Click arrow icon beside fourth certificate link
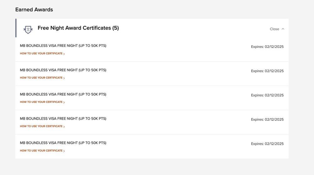 [64, 127]
